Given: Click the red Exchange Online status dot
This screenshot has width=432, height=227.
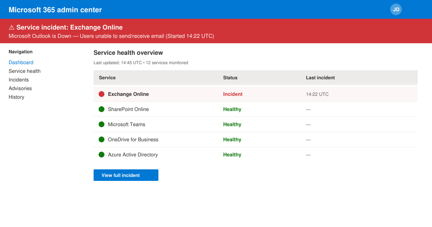Looking at the screenshot, I should [x=102, y=94].
